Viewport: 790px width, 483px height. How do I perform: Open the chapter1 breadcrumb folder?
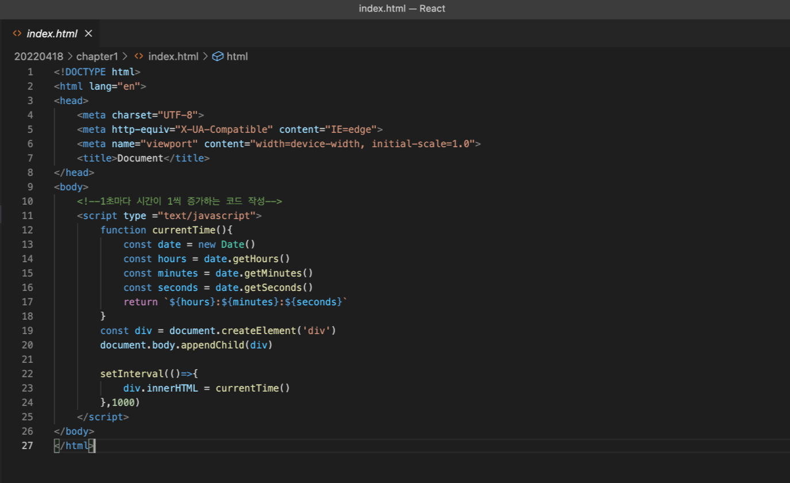tap(97, 56)
